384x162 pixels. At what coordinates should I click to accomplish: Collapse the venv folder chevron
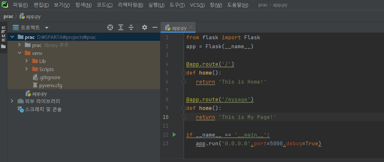(x=19, y=53)
